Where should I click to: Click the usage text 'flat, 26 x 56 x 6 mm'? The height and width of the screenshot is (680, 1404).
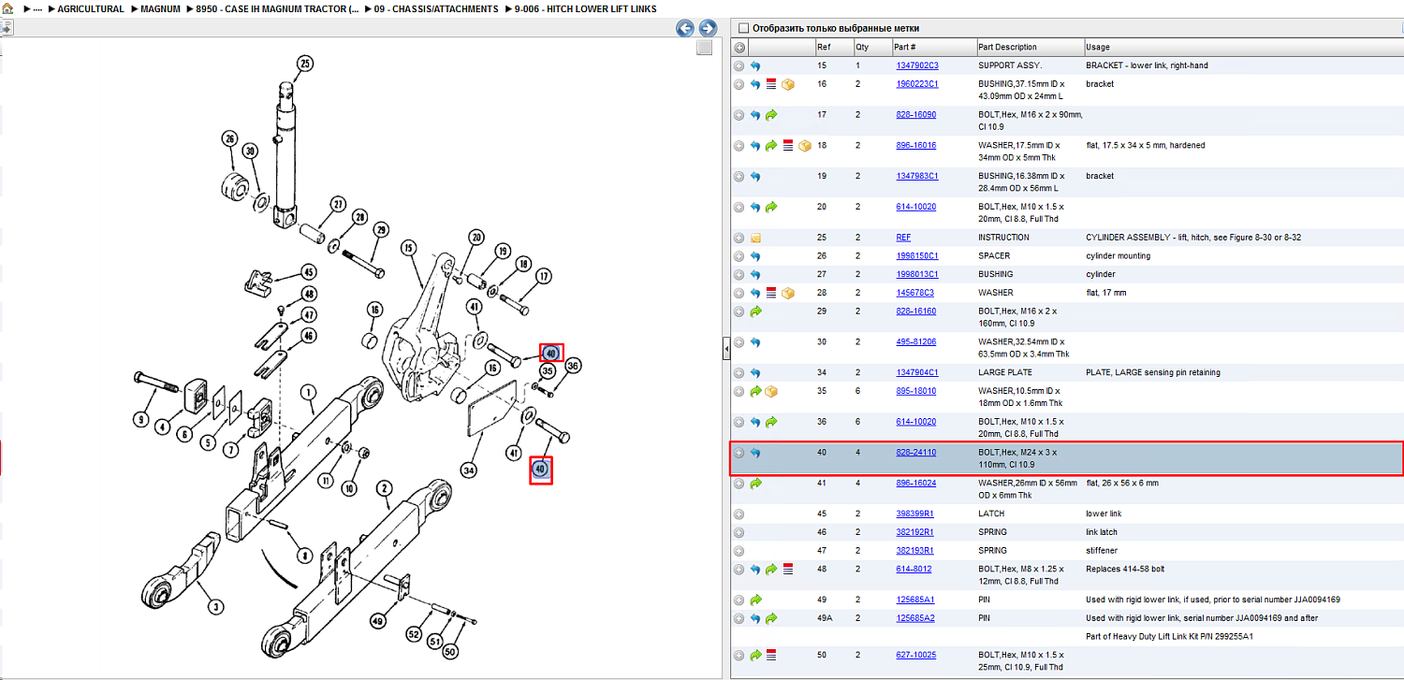1122,484
